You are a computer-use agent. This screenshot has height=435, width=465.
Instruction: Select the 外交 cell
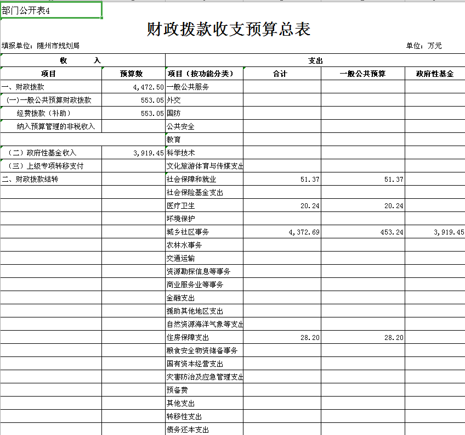205,100
